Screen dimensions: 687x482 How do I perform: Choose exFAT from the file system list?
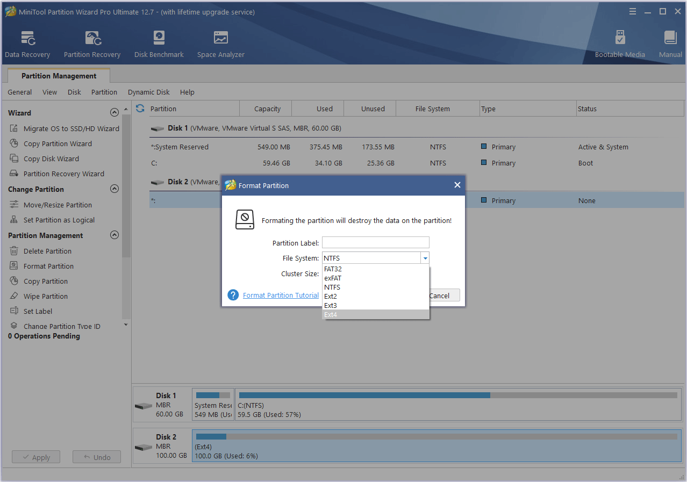click(x=376, y=278)
